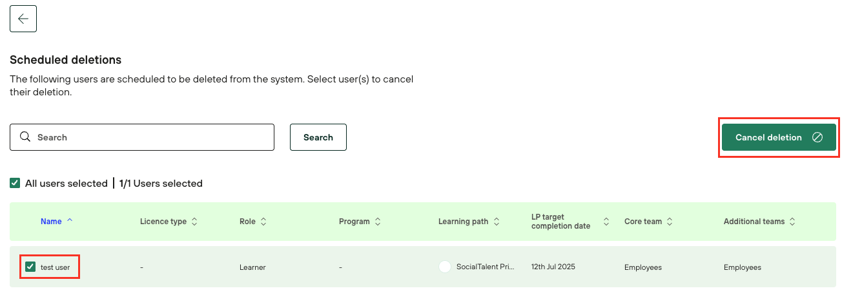Deselect the test user checkbox
This screenshot has height=295, width=842.
click(30, 267)
